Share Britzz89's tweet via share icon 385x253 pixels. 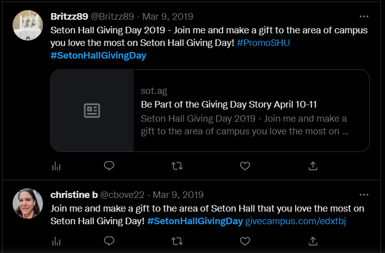tap(313, 166)
